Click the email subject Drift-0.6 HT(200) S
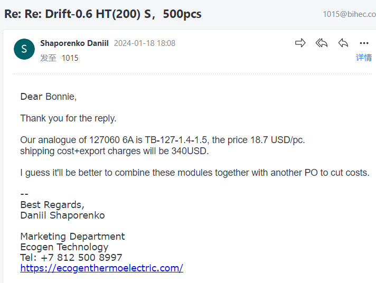 98,14
